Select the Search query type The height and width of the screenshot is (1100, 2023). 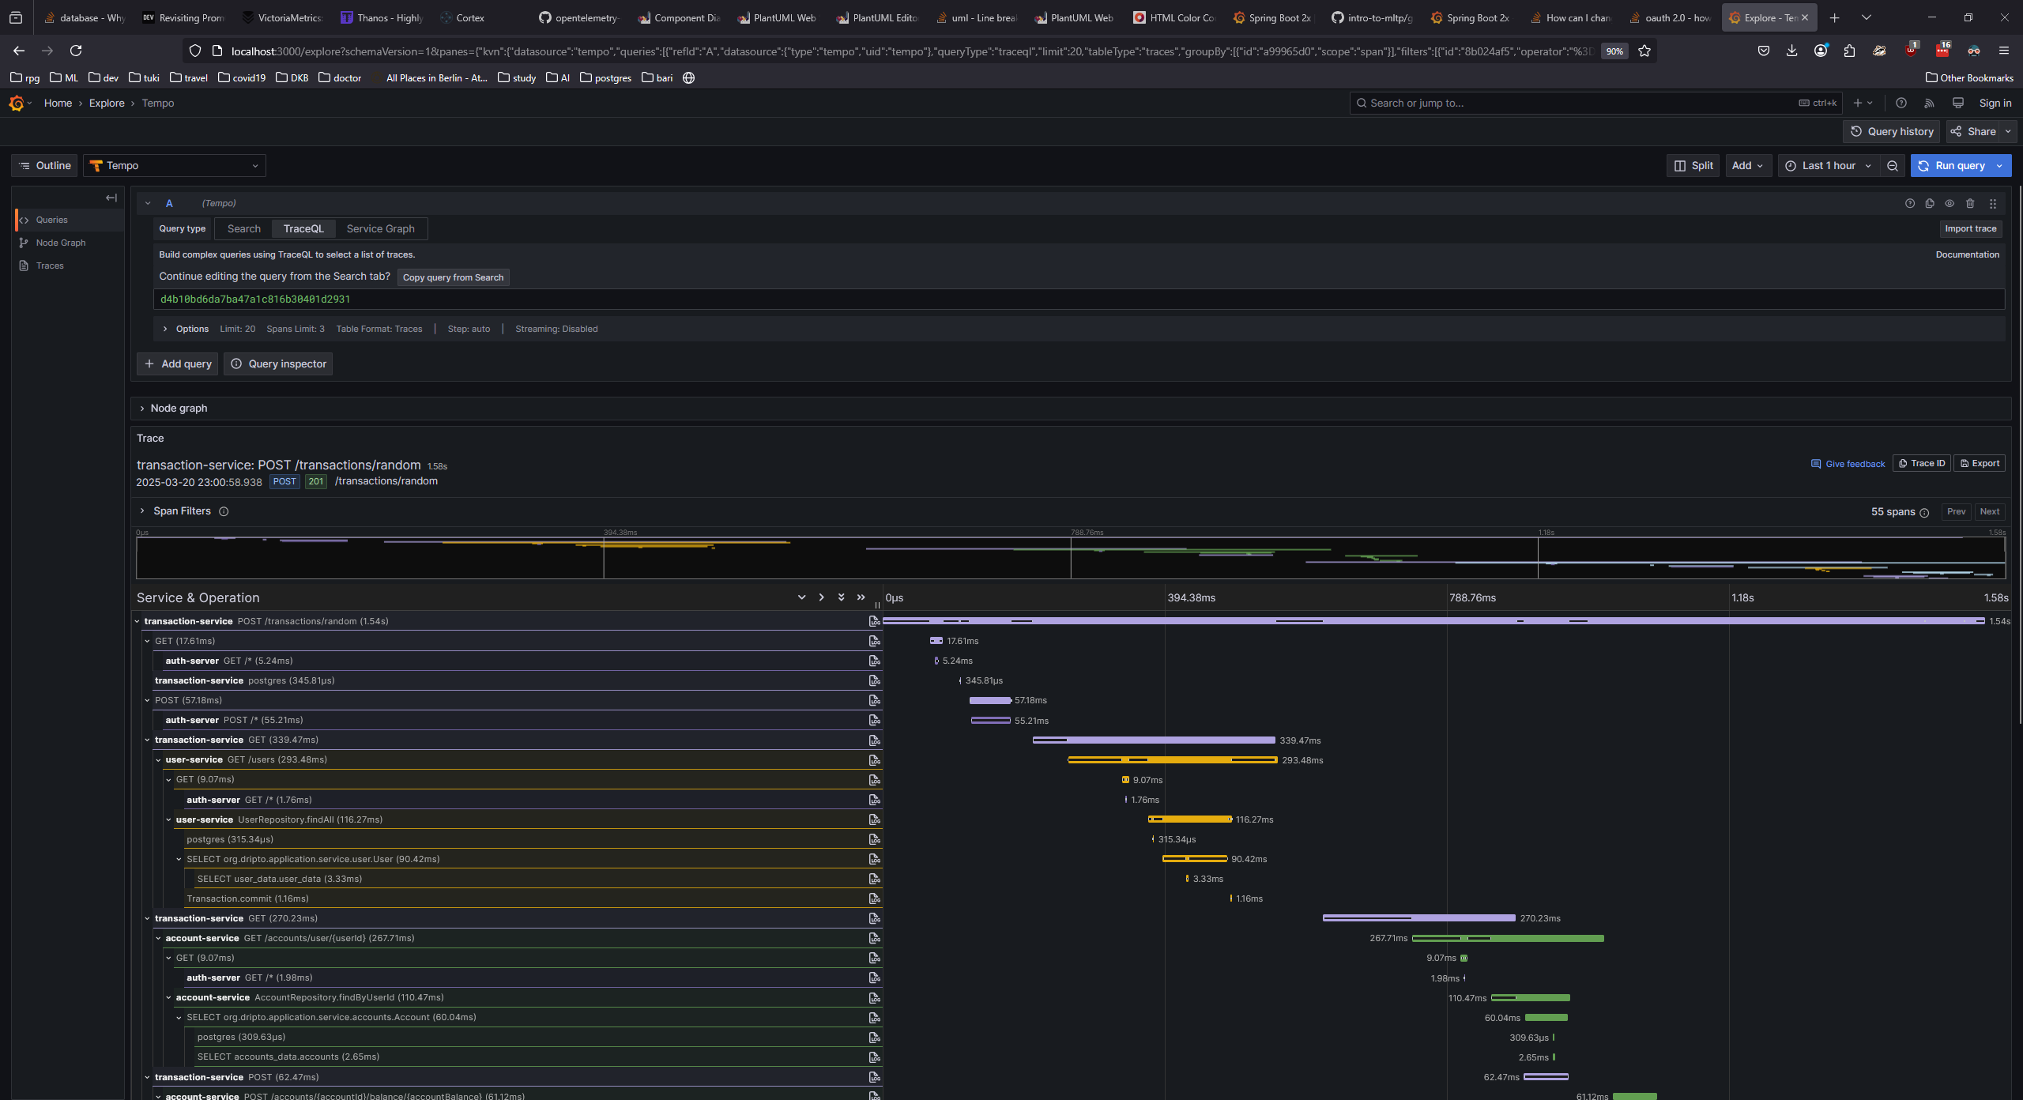coord(243,229)
